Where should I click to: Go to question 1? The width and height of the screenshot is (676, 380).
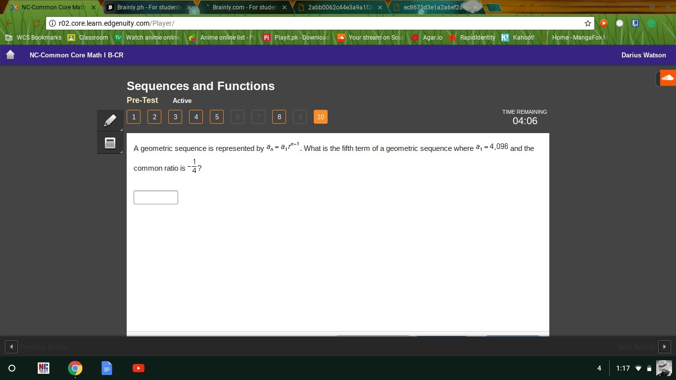[134, 117]
